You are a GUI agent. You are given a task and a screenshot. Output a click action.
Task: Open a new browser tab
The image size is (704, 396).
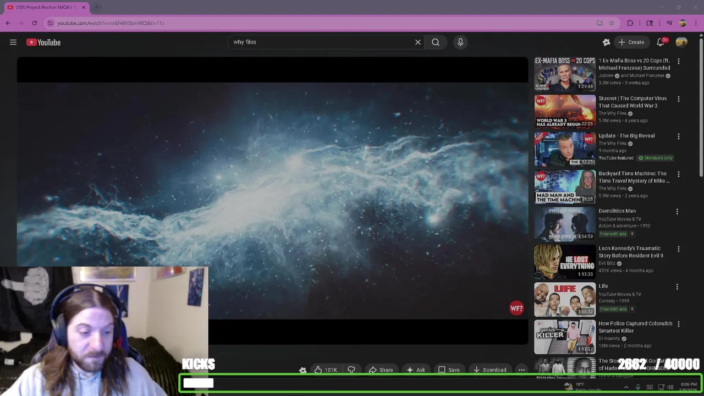97,7
